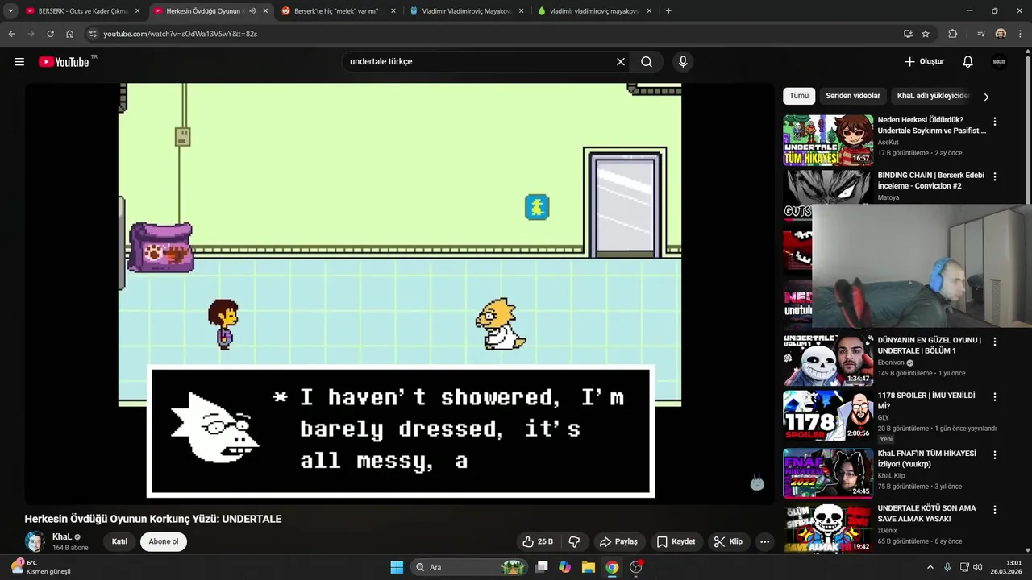Image resolution: width=1032 pixels, height=580 pixels.
Task: Create a clip with Klip button
Action: tap(728, 541)
